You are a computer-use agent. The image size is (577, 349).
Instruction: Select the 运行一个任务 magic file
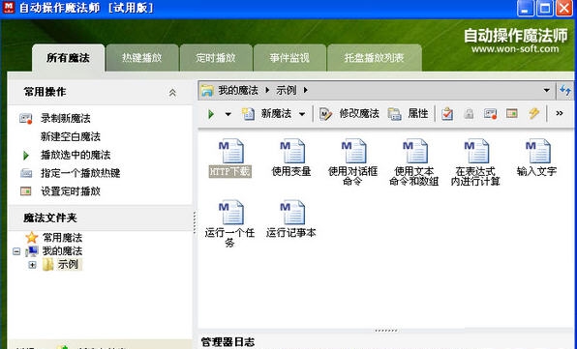[x=230, y=223]
